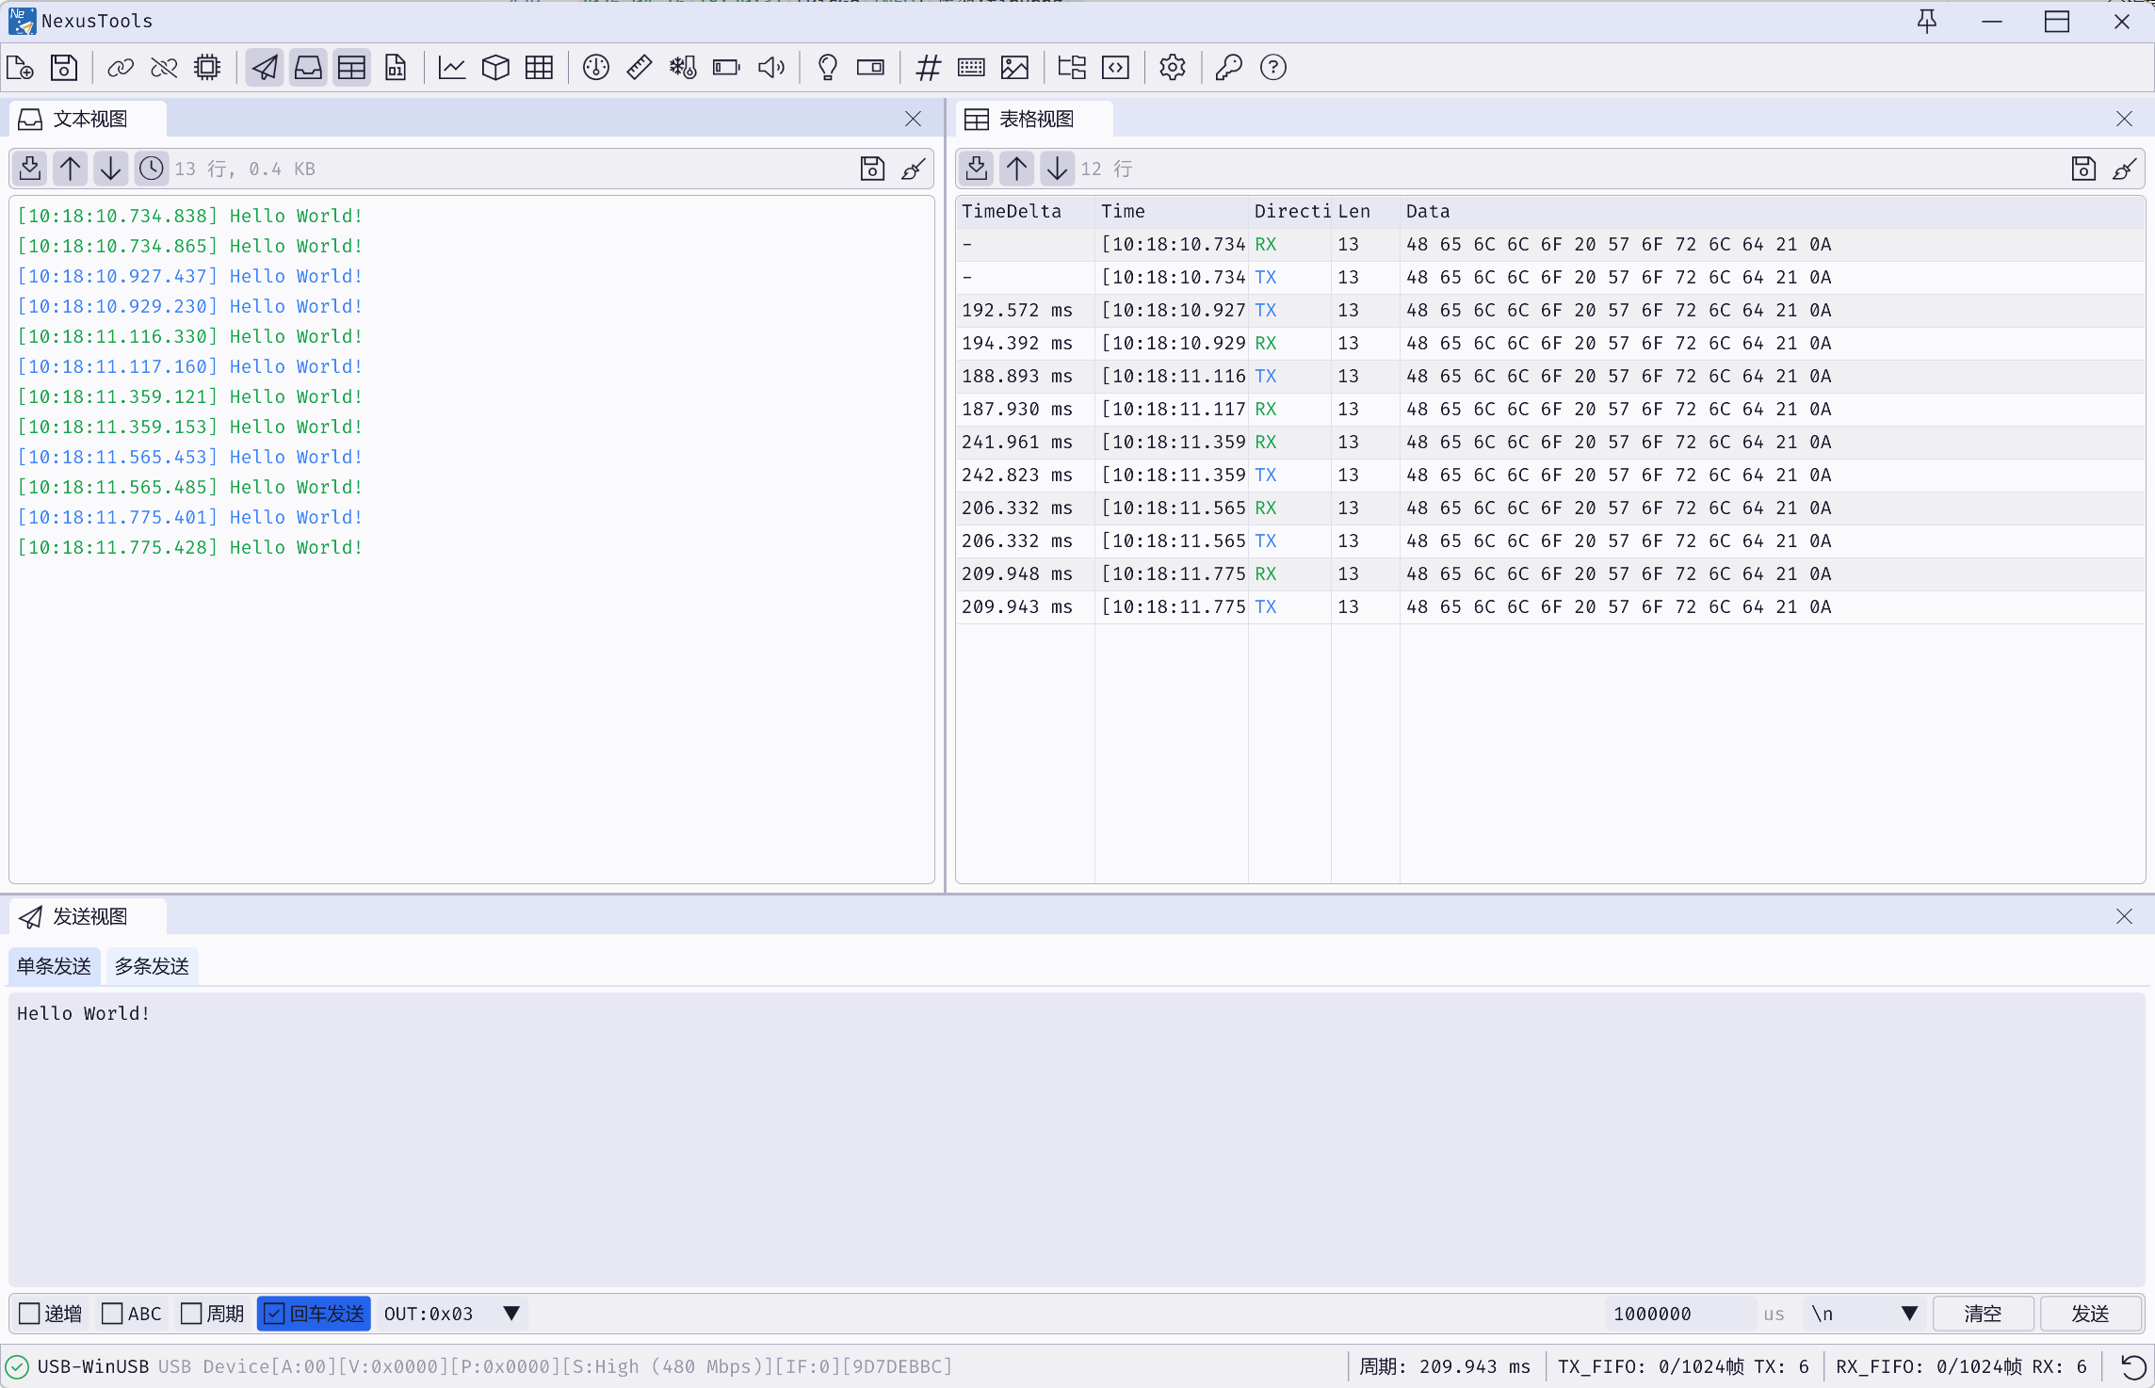Open the 3D cube view icon
Screen dimensions: 2155x1388
(495, 68)
